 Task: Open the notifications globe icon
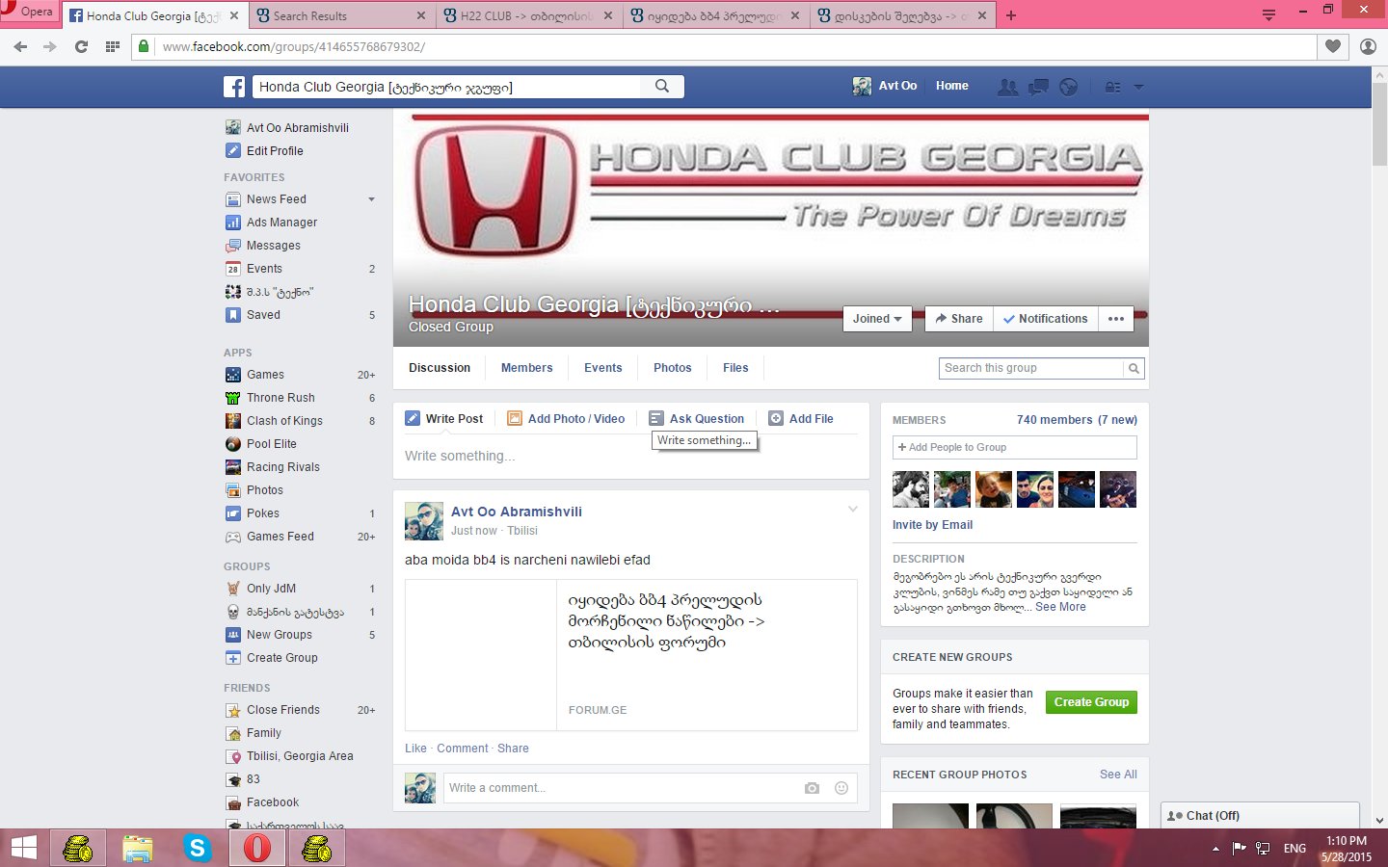(1068, 87)
